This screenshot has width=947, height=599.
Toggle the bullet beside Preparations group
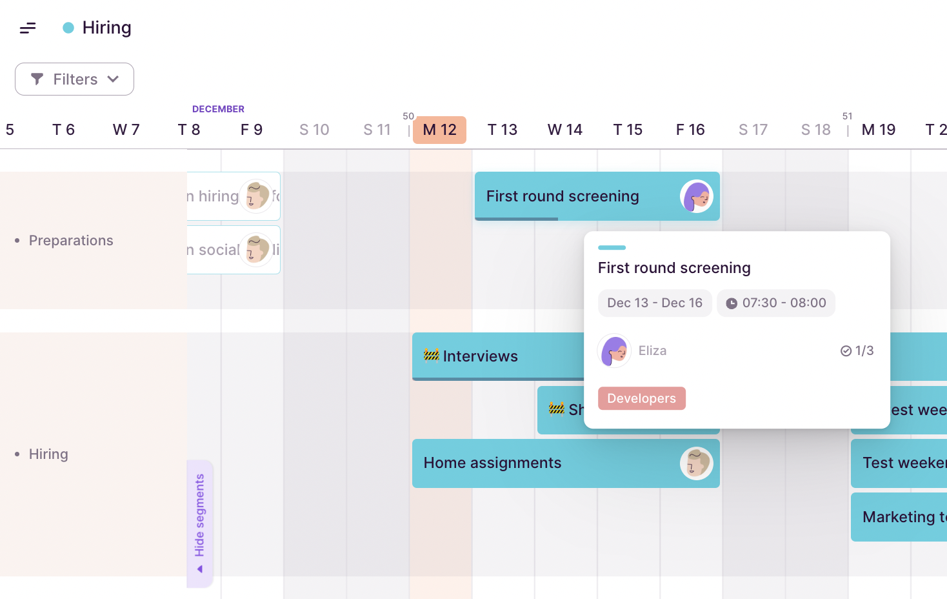click(17, 240)
